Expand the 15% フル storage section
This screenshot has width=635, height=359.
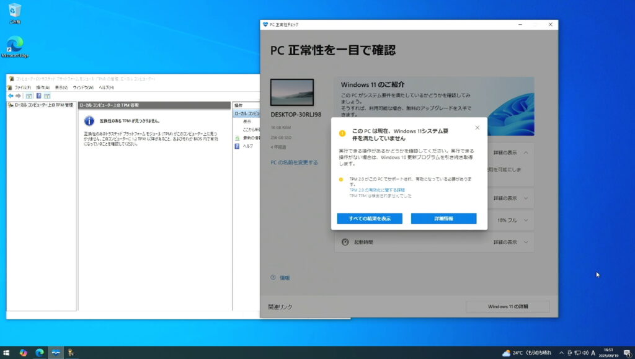point(526,220)
